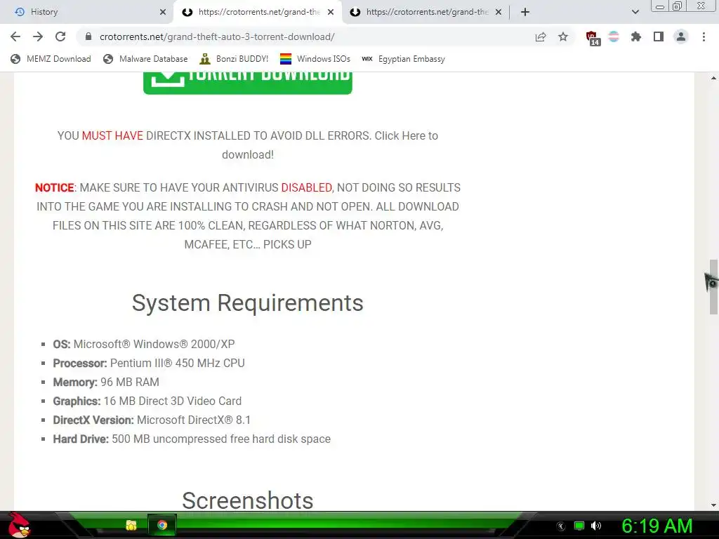The height and width of the screenshot is (539, 719).
Task: Open a new browser tab
Action: coord(525,12)
